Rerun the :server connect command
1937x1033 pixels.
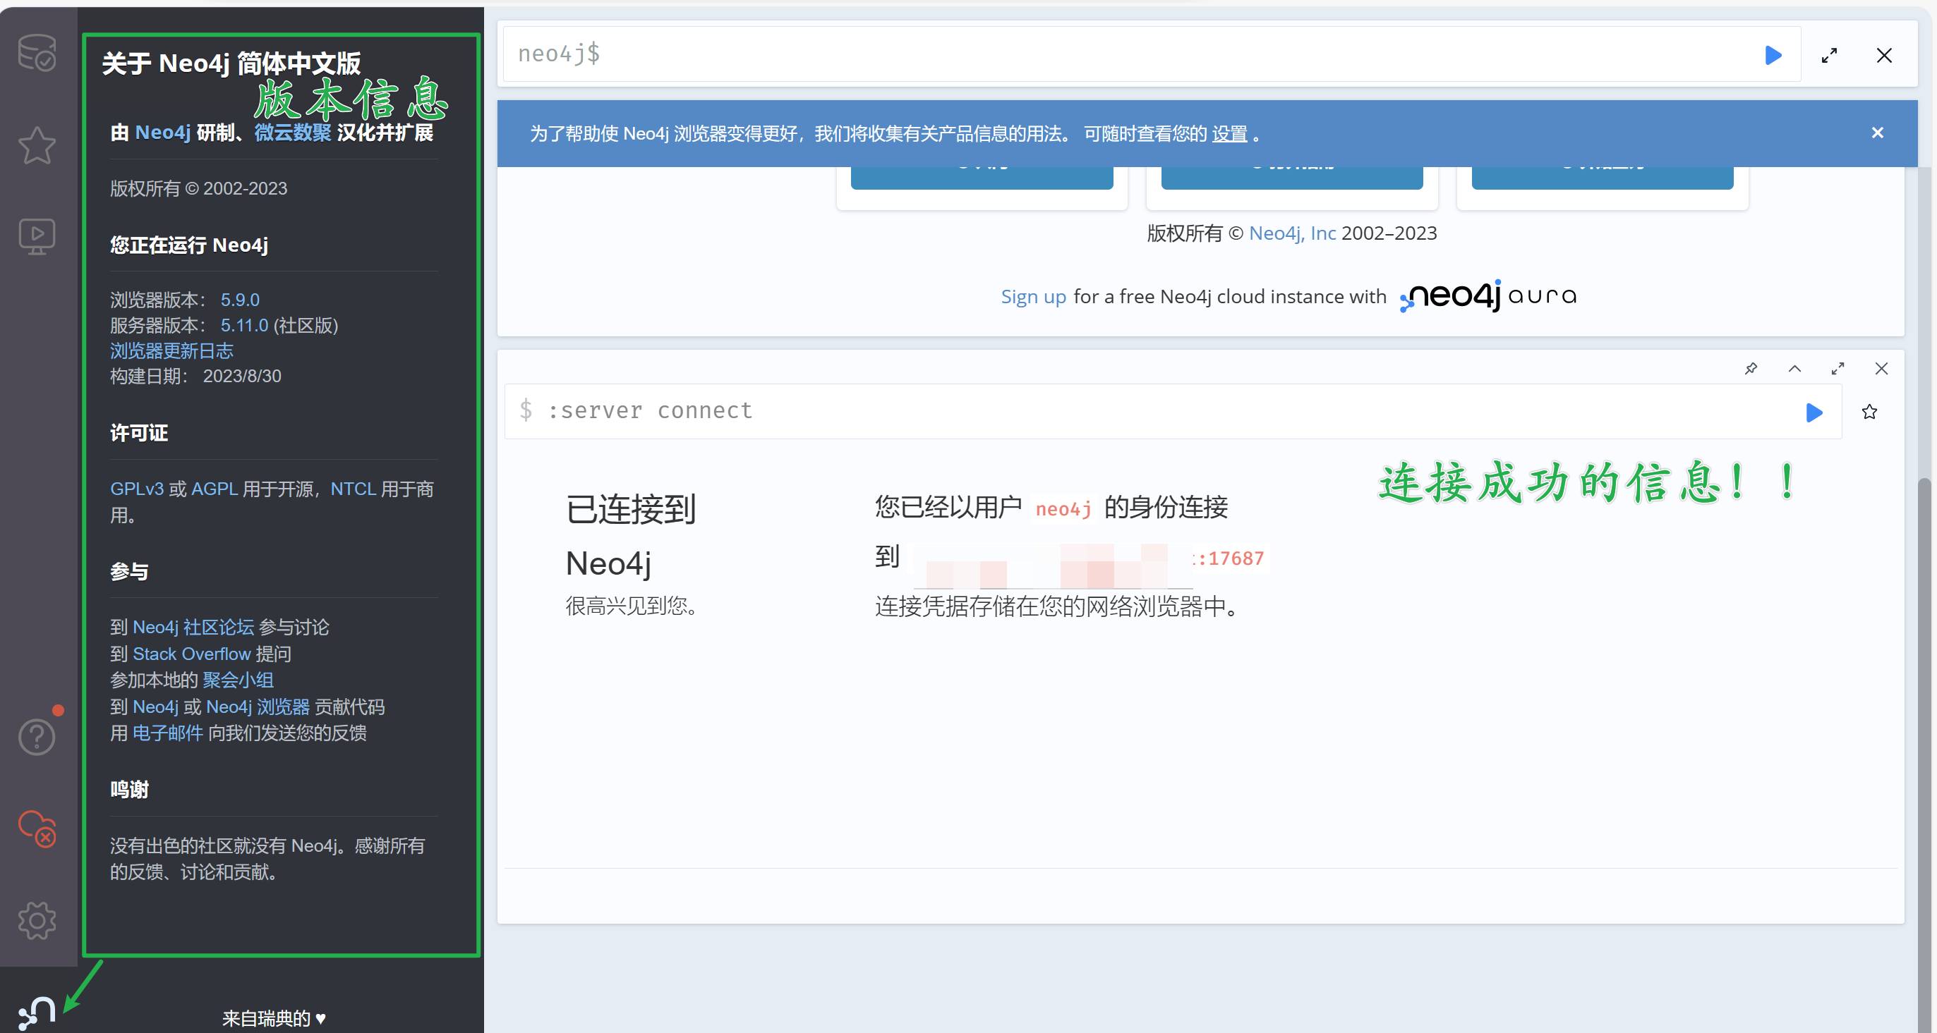(1814, 412)
